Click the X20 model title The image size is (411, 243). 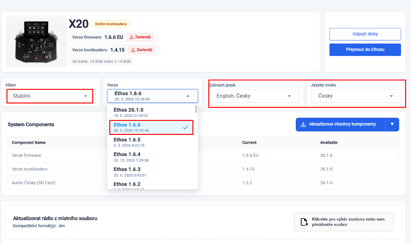click(79, 24)
